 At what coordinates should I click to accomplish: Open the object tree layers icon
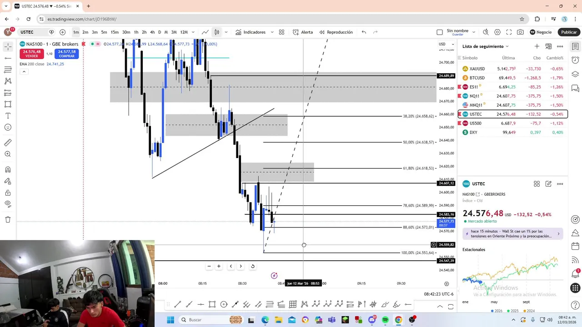[x=575, y=74]
